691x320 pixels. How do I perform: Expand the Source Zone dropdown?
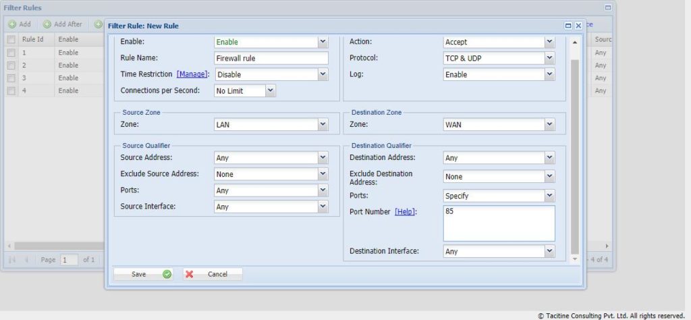tap(323, 125)
